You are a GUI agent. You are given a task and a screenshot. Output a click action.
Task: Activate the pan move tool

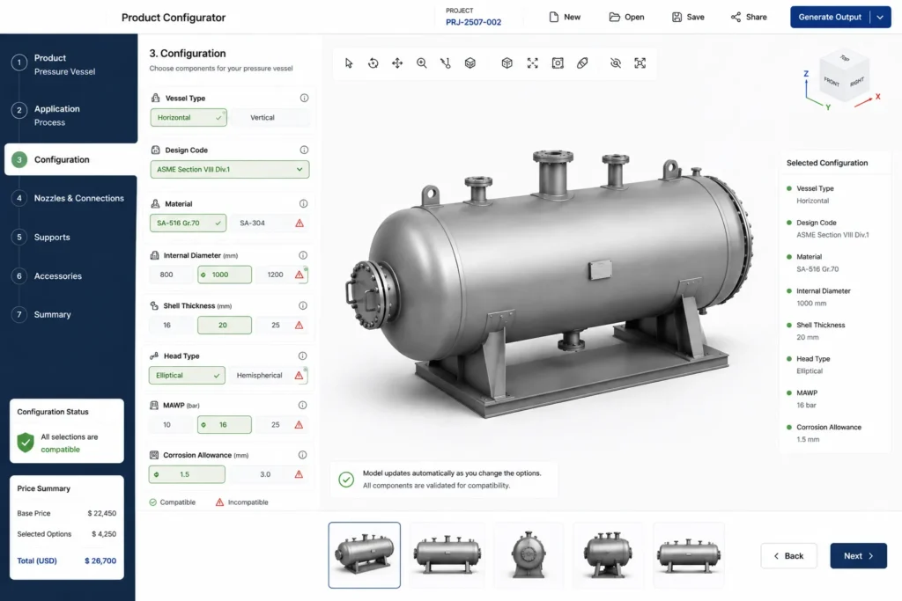click(397, 63)
